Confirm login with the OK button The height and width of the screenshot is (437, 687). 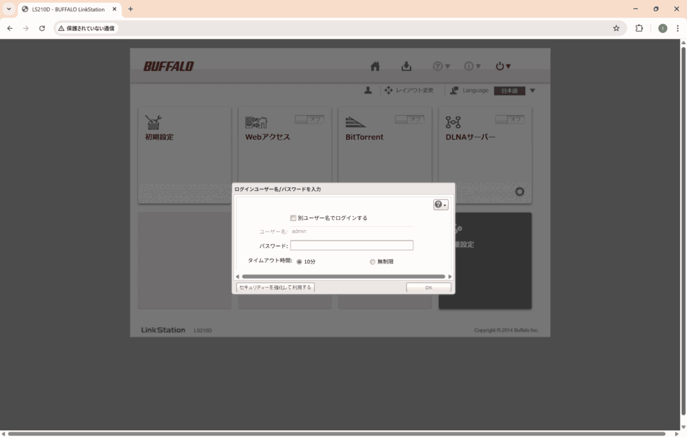429,287
